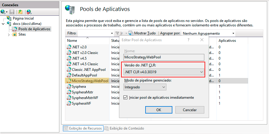
Task: Click the Mostrar Tudo button
Action: (142, 33)
